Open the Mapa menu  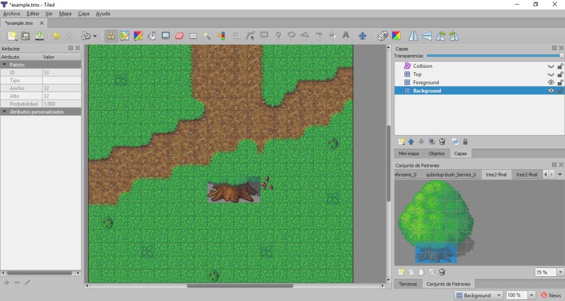[x=65, y=14]
